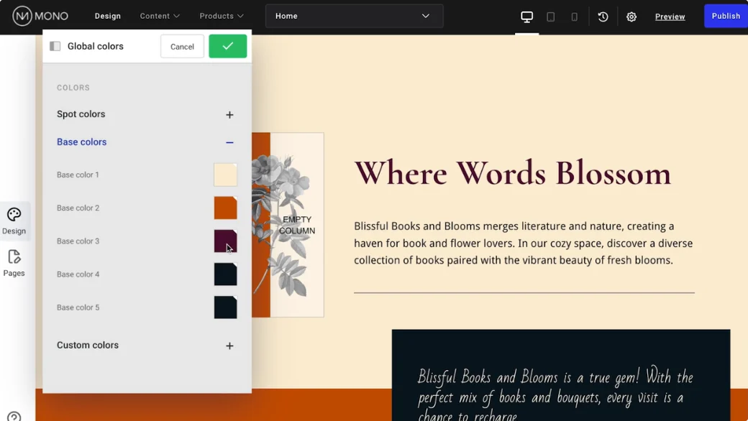This screenshot has width=748, height=421.
Task: Open the Content menu
Action: tap(160, 16)
